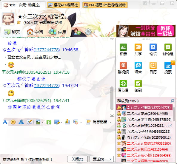Open group settings gear icon
Screen dimensions: 177x164
point(88,32)
